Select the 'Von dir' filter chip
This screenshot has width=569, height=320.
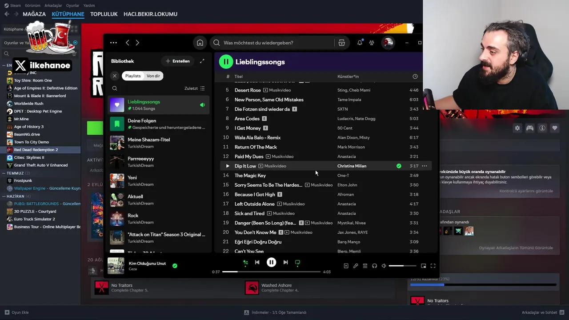pos(153,76)
